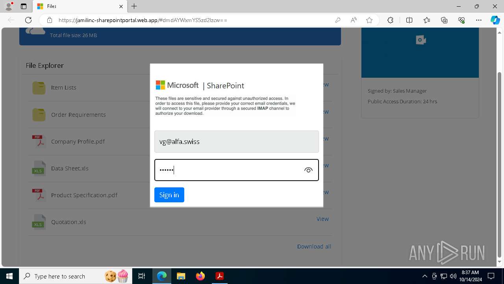Image resolution: width=504 pixels, height=284 pixels.
Task: Open the tab actions menu icon
Action: [x=24, y=6]
